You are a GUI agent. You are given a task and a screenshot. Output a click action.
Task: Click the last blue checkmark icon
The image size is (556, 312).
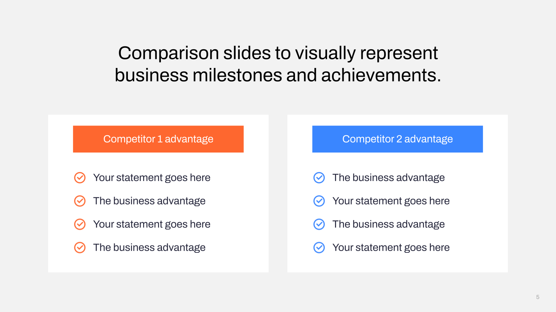tap(319, 248)
